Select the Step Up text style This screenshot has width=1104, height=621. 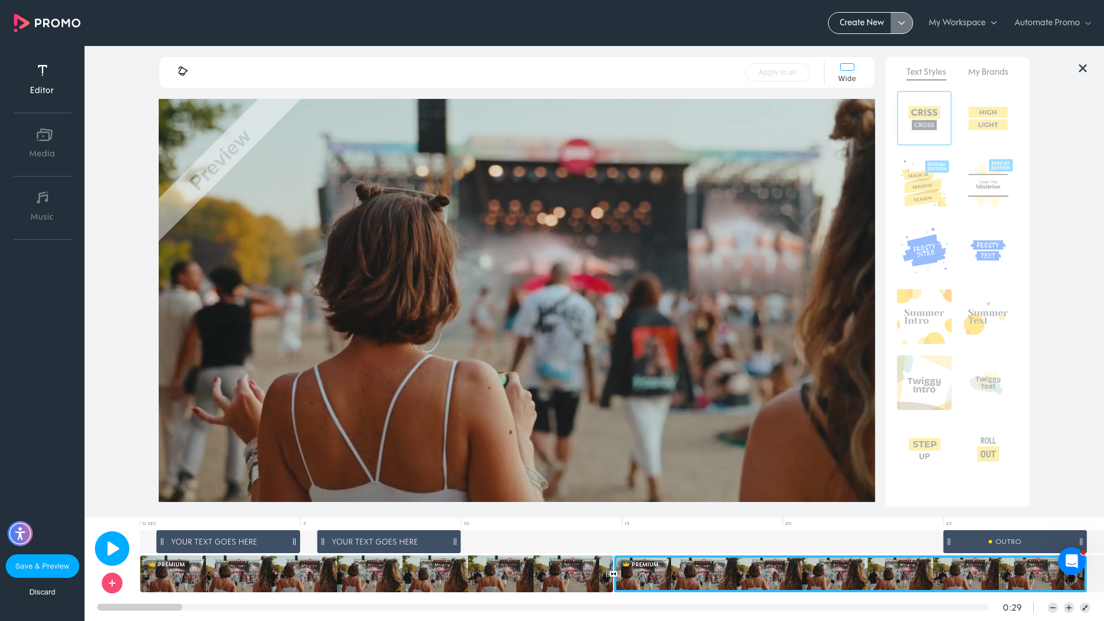(x=924, y=448)
